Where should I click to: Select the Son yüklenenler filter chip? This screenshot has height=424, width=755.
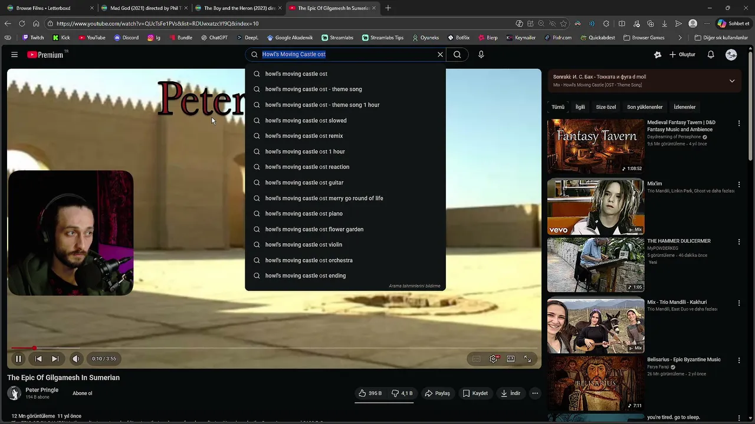pos(645,107)
